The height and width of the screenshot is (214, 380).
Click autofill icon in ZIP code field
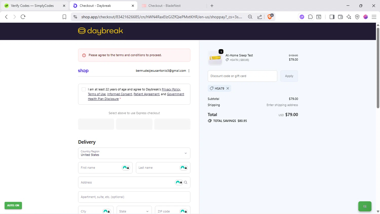tap(184, 211)
